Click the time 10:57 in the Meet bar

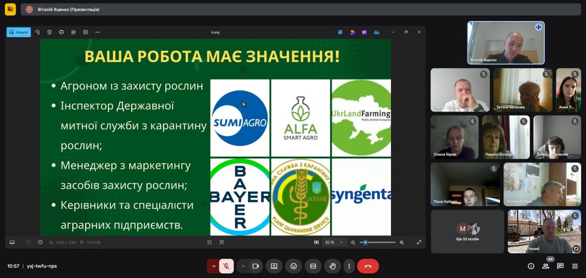point(13,266)
